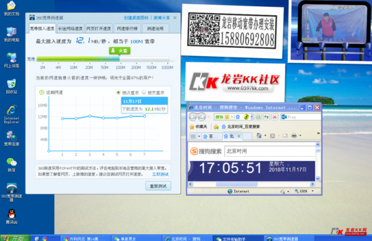Viewport: 372px width, 241px height.
Task: Open the IE security status dropdown arrow
Action: 288,191
